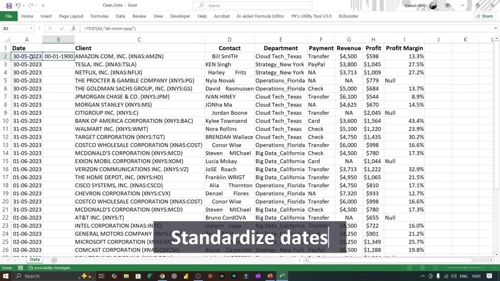Click the zoom slider in status bar
This screenshot has height=281, width=500.
464,268
